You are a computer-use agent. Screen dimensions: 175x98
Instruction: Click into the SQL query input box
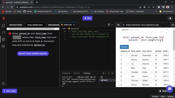tap(144, 39)
